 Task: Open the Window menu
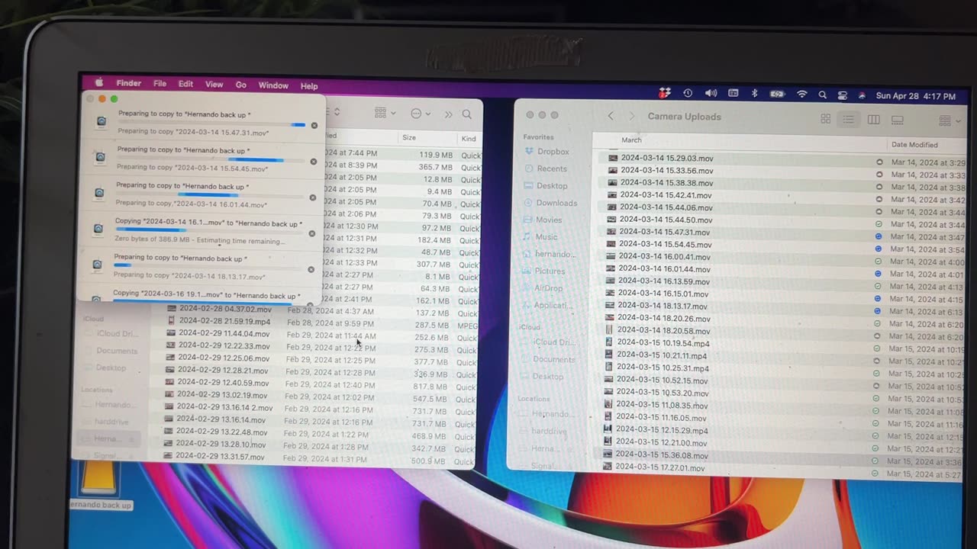click(x=273, y=85)
